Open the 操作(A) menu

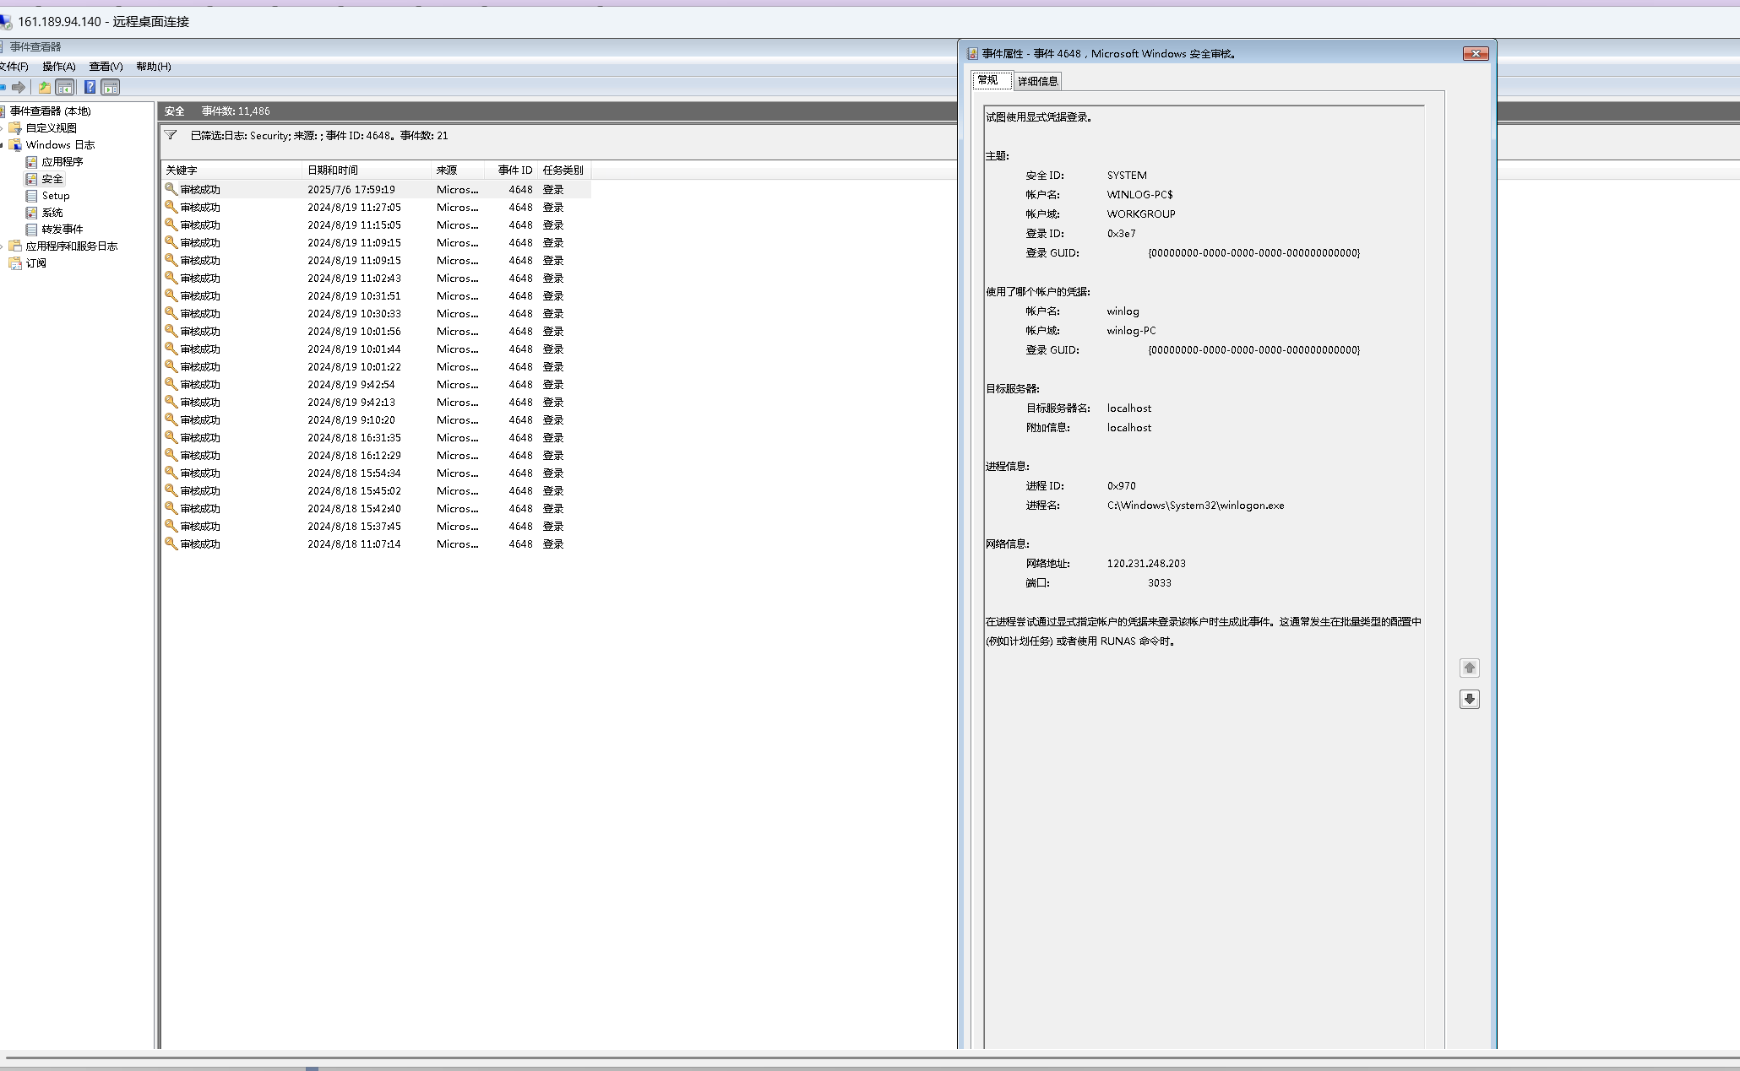58,67
